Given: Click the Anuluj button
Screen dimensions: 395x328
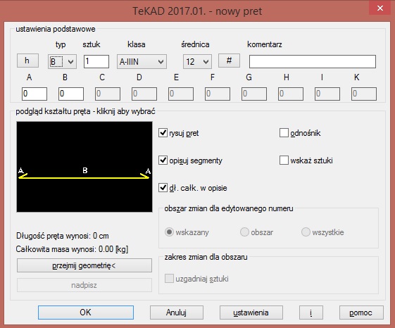Looking at the screenshot, I should [176, 313].
